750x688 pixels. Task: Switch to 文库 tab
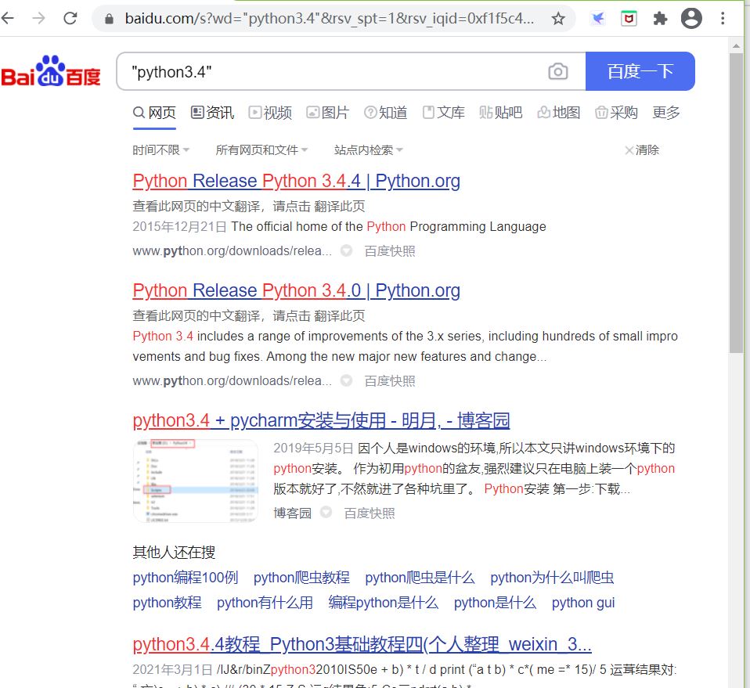pyautogui.click(x=443, y=113)
